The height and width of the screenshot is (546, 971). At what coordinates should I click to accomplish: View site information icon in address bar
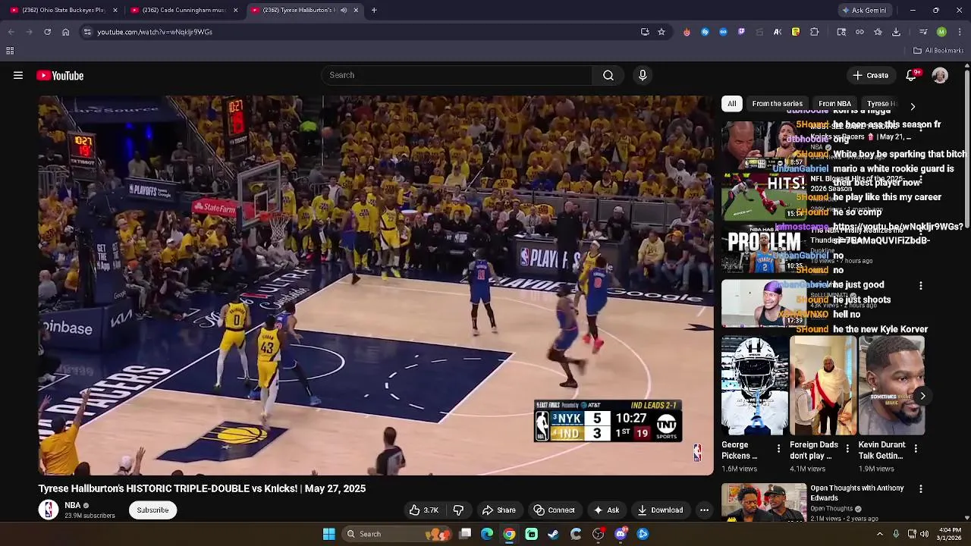pos(87,32)
